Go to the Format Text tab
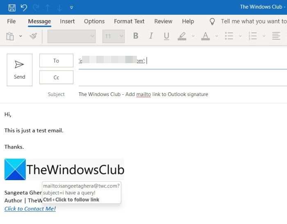The height and width of the screenshot is (224, 287). point(129,21)
